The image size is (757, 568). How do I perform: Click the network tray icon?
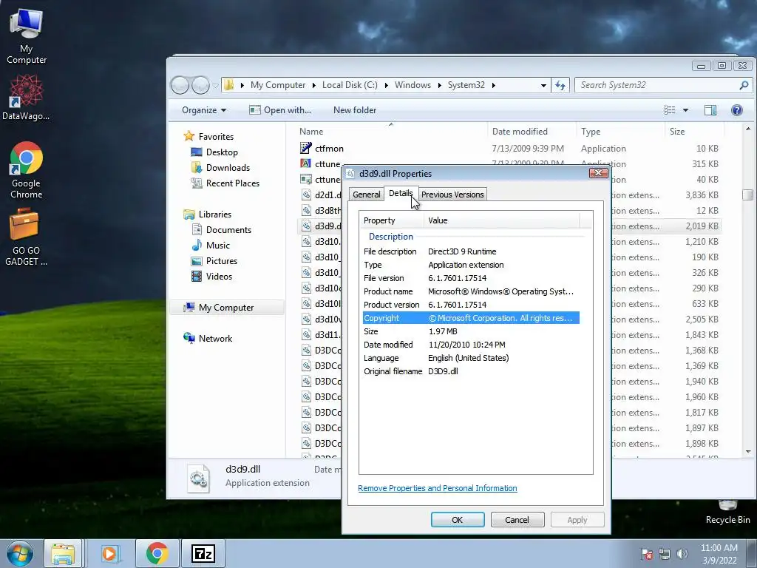(665, 554)
